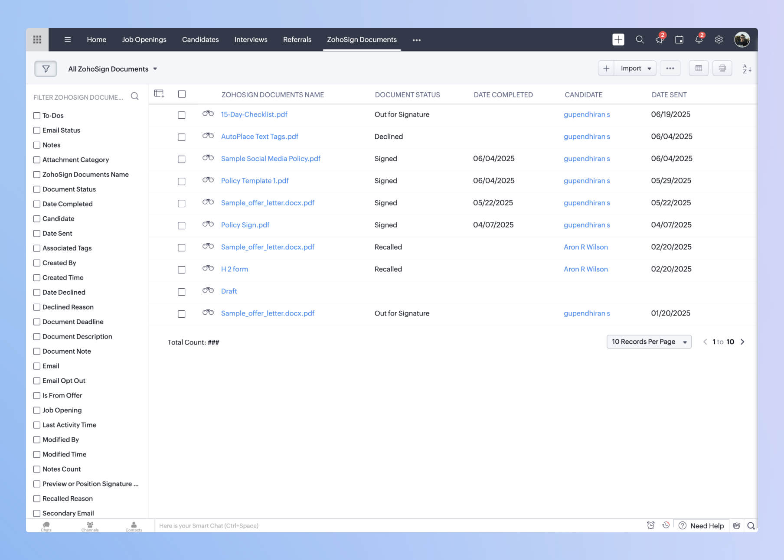This screenshot has height=560, width=784.
Task: Sort by the Date Sent column header
Action: point(669,94)
